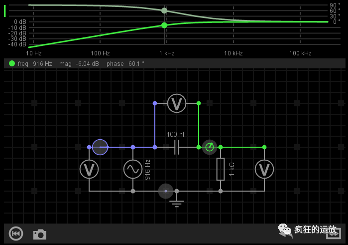
Task: Click the magnitude curve marker at 916 Hz
Action: pos(164,25)
